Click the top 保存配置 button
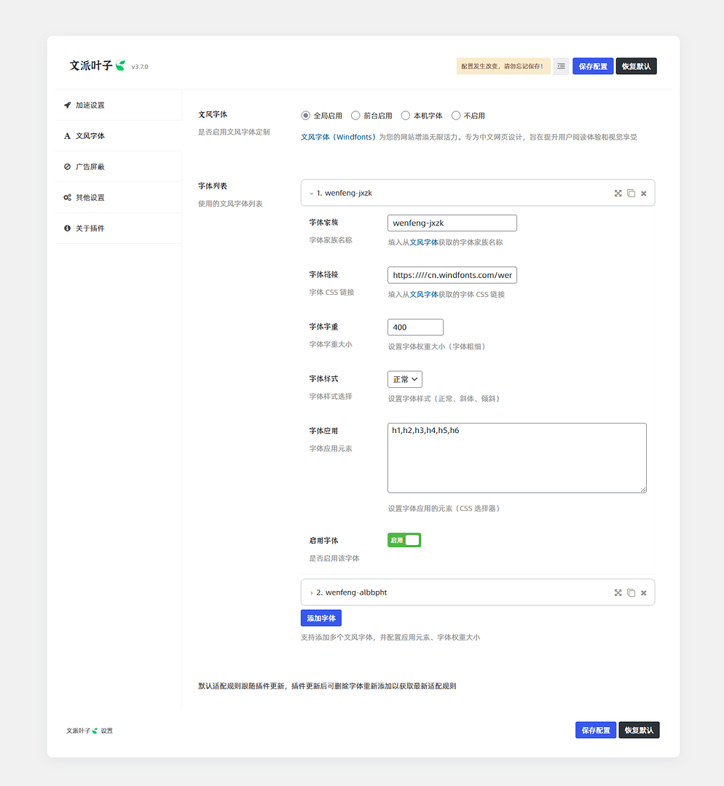This screenshot has height=786, width=724. pos(593,66)
